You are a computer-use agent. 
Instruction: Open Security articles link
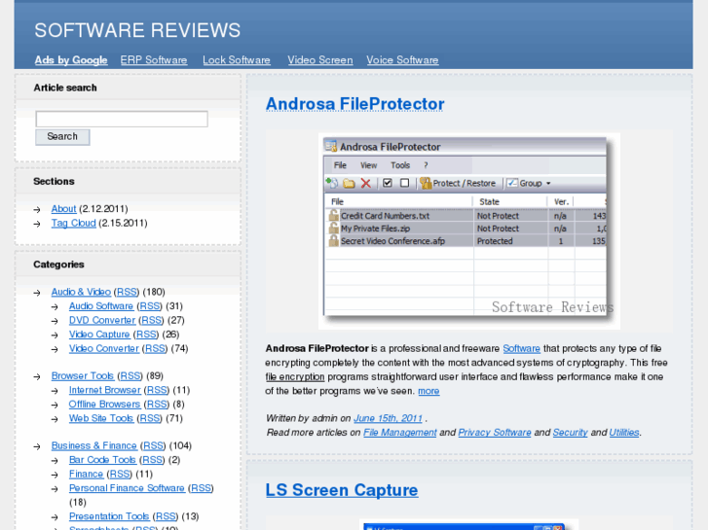pos(571,432)
